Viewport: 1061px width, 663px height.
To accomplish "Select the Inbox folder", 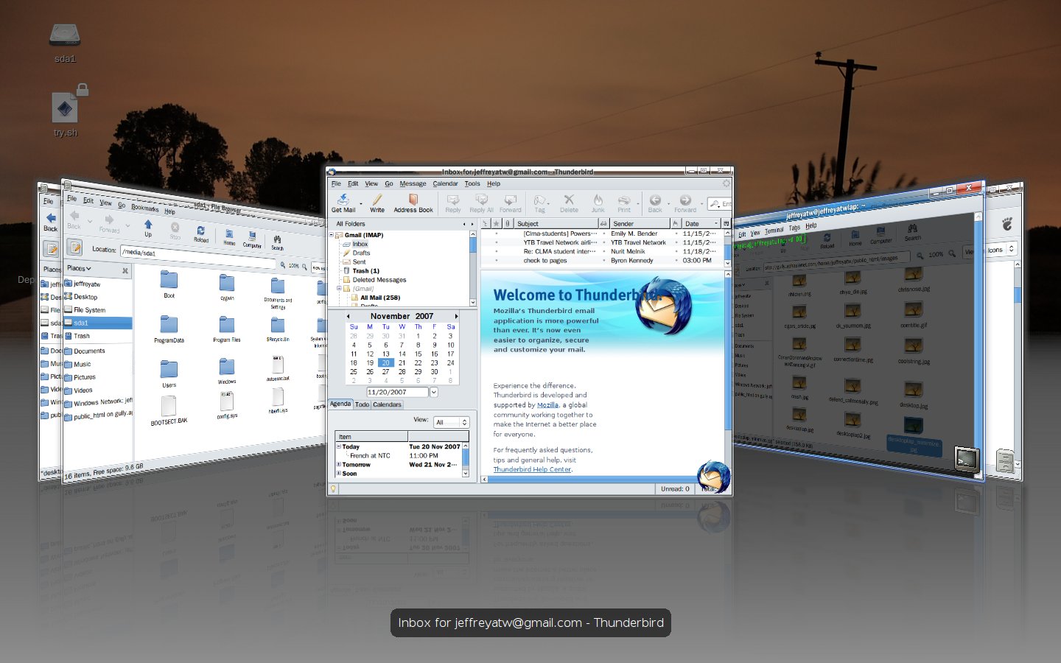I will pos(360,244).
